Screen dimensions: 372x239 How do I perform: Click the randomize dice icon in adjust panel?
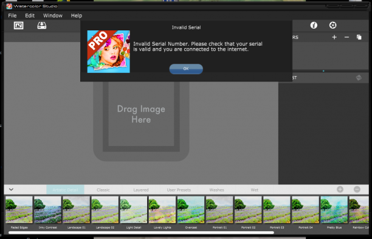(x=359, y=78)
